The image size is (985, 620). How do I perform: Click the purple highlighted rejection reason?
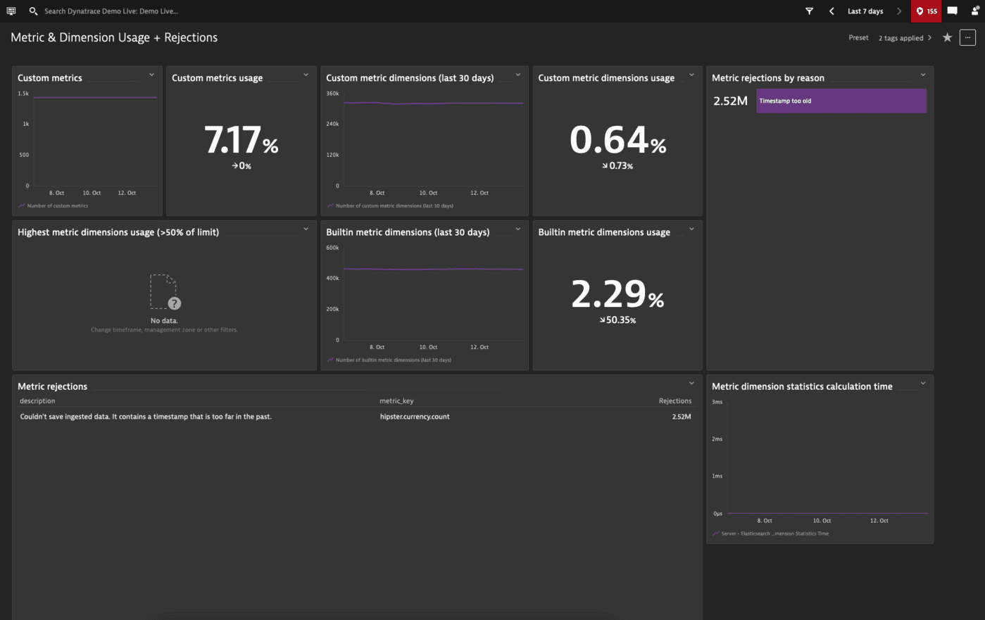tap(841, 101)
